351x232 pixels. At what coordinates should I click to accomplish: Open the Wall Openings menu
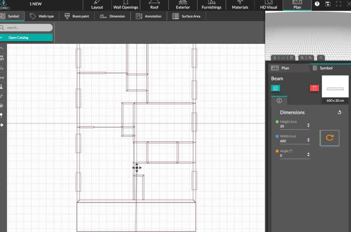(126, 5)
